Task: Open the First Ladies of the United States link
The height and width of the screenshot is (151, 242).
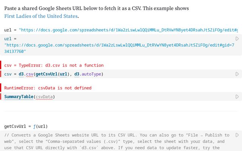Action: pyautogui.click(x=41, y=16)
